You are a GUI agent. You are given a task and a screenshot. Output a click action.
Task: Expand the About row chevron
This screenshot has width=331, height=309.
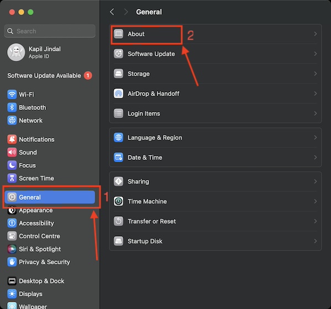pos(315,34)
